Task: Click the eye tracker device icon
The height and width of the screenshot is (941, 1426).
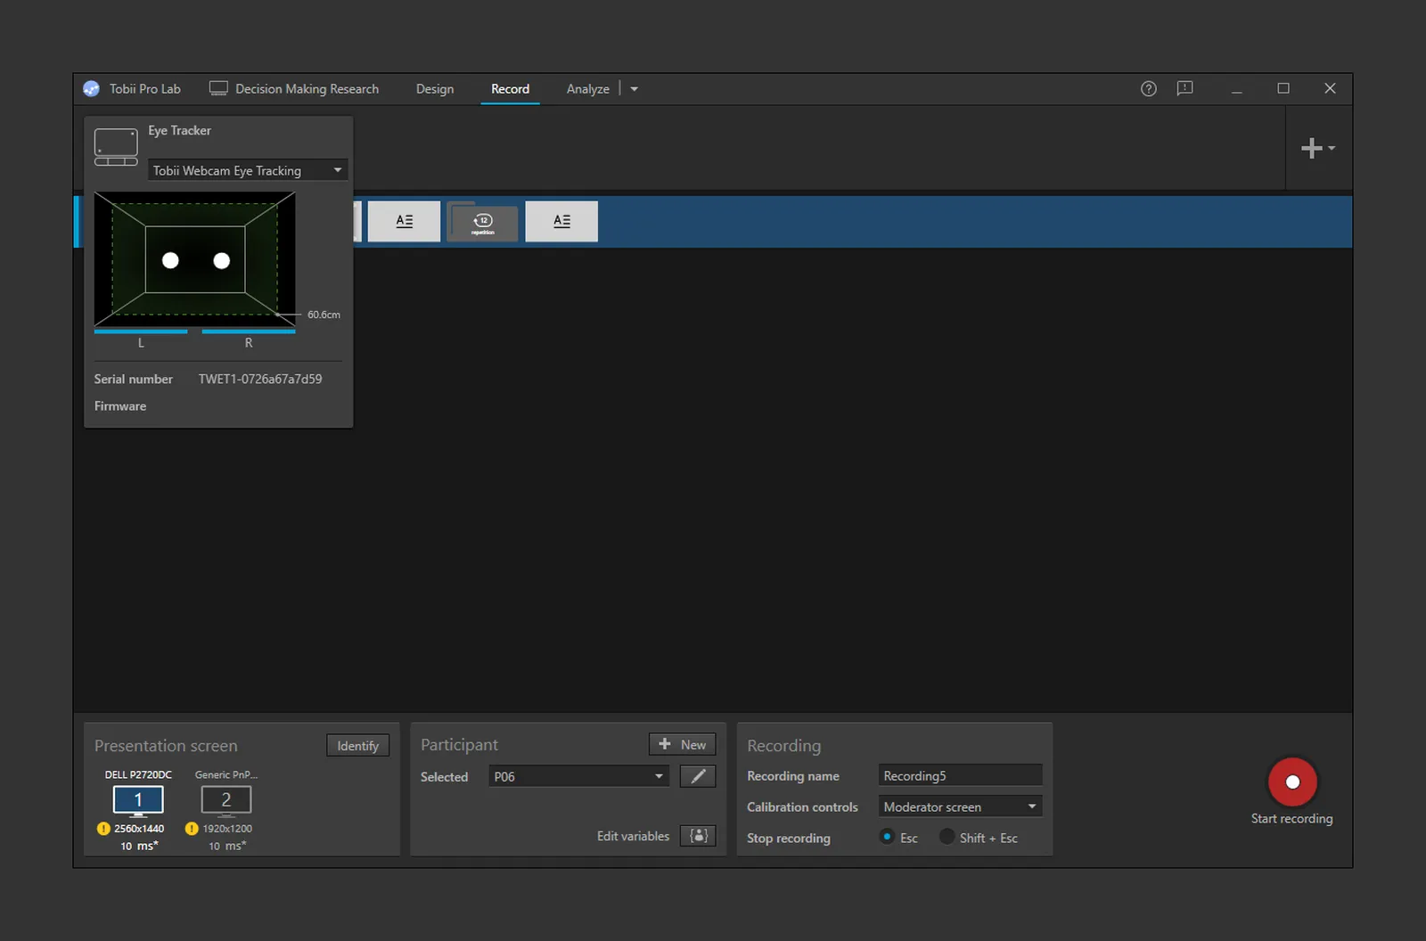Action: click(x=116, y=147)
